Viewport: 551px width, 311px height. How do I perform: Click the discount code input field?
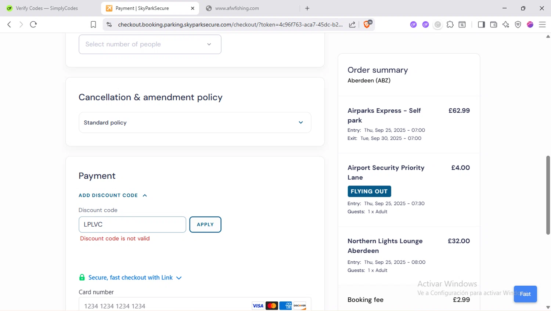pyautogui.click(x=132, y=224)
